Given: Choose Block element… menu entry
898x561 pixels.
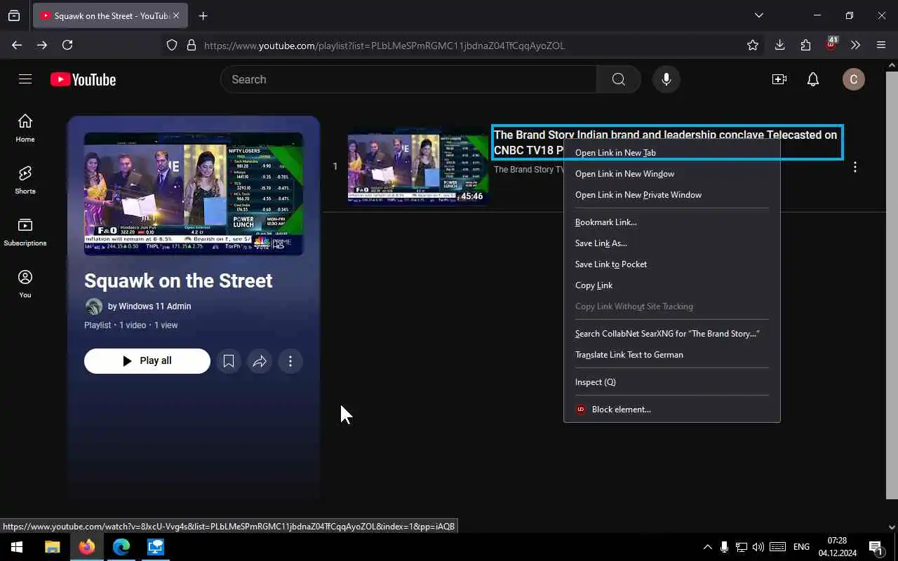Looking at the screenshot, I should 672,410.
